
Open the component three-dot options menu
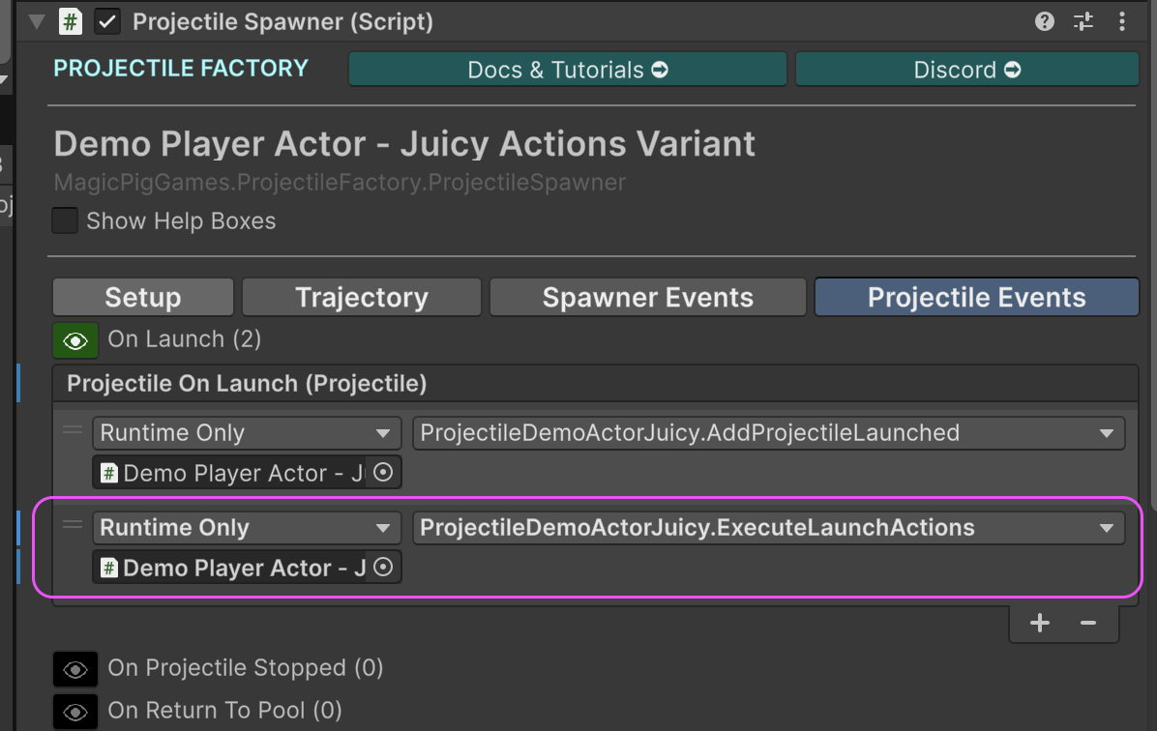pos(1122,21)
